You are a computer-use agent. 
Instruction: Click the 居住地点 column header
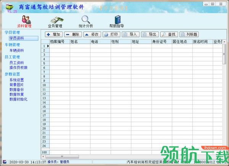(182, 42)
